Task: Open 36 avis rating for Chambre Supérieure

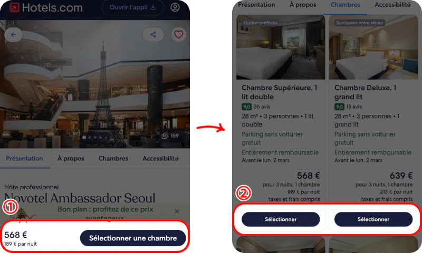Action: 262,107
